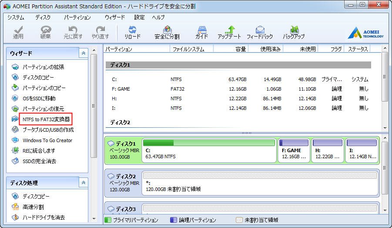Image resolution: width=392 pixels, height=228 pixels.
Task: Click the SSDの完全消去 wizard icon
Action: tap(15, 161)
